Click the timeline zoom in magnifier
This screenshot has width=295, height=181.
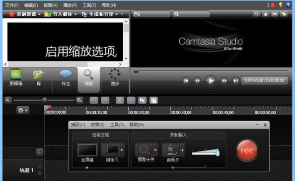(x=80, y=100)
